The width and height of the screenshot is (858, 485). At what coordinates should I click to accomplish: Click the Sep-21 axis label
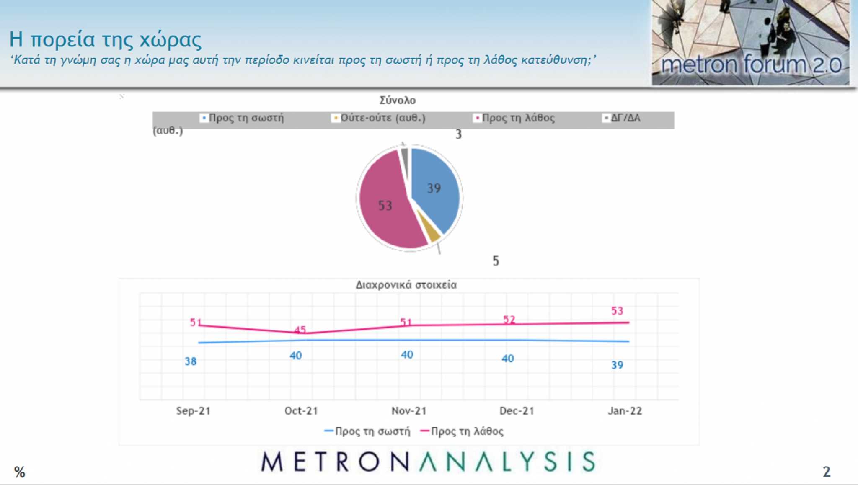point(193,411)
